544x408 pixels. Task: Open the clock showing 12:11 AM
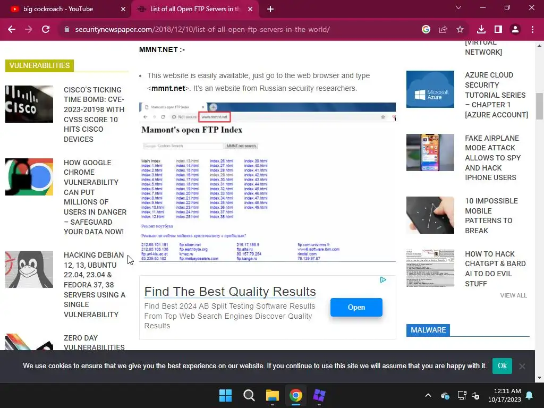click(505, 395)
